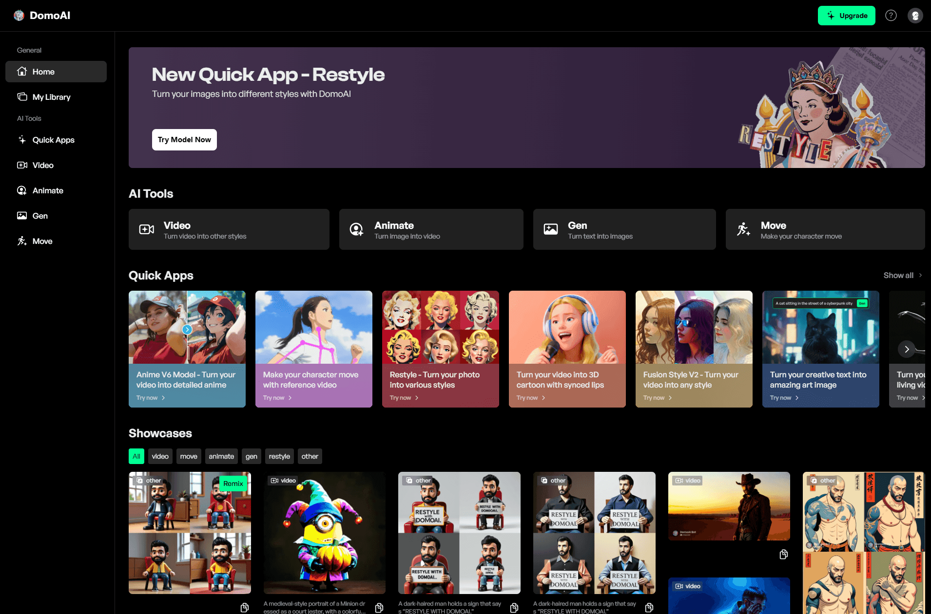Click the DomoAI logo icon

tap(19, 16)
